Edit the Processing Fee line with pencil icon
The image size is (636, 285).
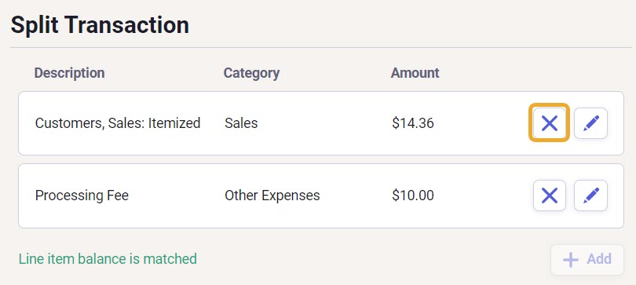click(x=590, y=195)
